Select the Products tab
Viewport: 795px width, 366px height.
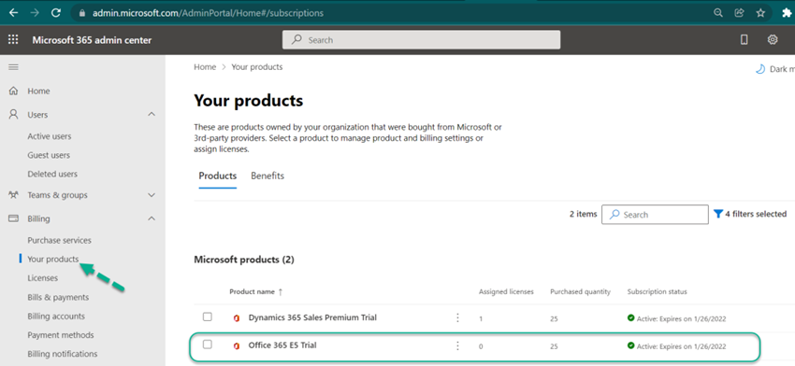coord(218,176)
